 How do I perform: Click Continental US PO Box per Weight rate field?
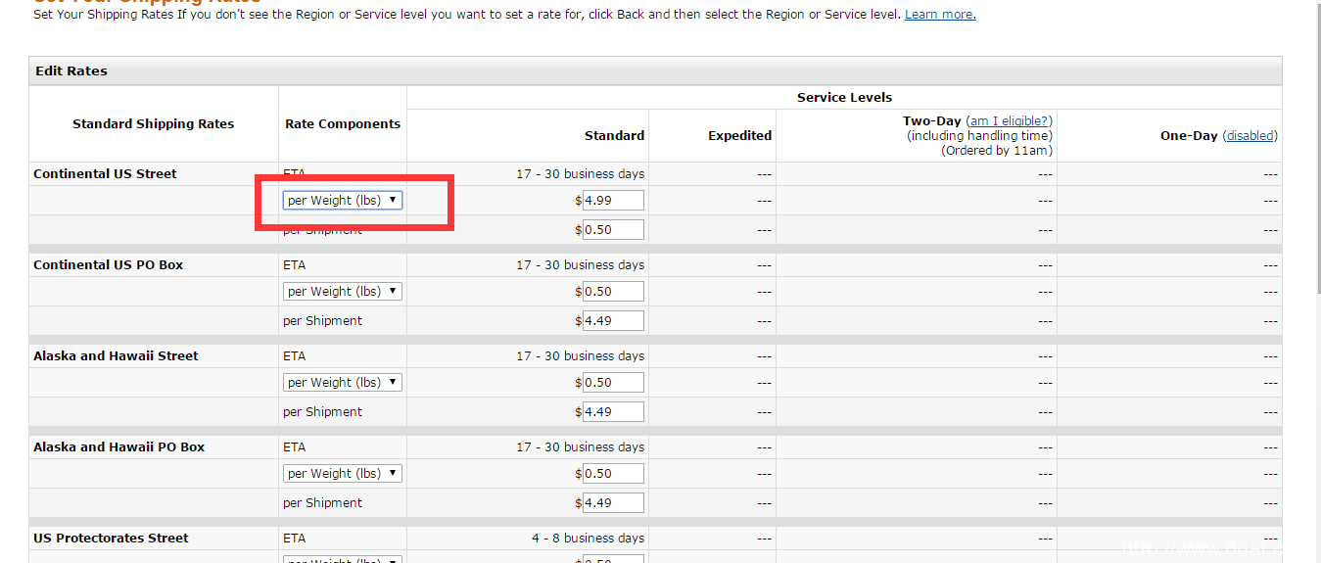[x=613, y=291]
